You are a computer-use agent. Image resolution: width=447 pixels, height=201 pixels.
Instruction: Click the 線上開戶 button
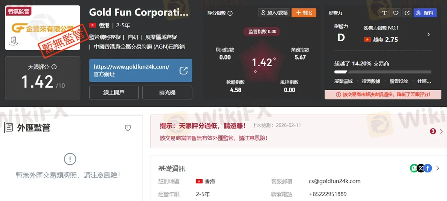114,93
